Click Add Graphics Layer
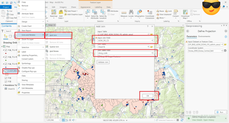 [74, 14]
